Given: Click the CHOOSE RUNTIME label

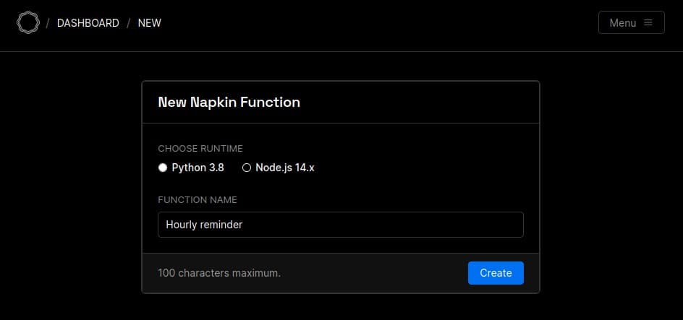Looking at the screenshot, I should [200, 149].
